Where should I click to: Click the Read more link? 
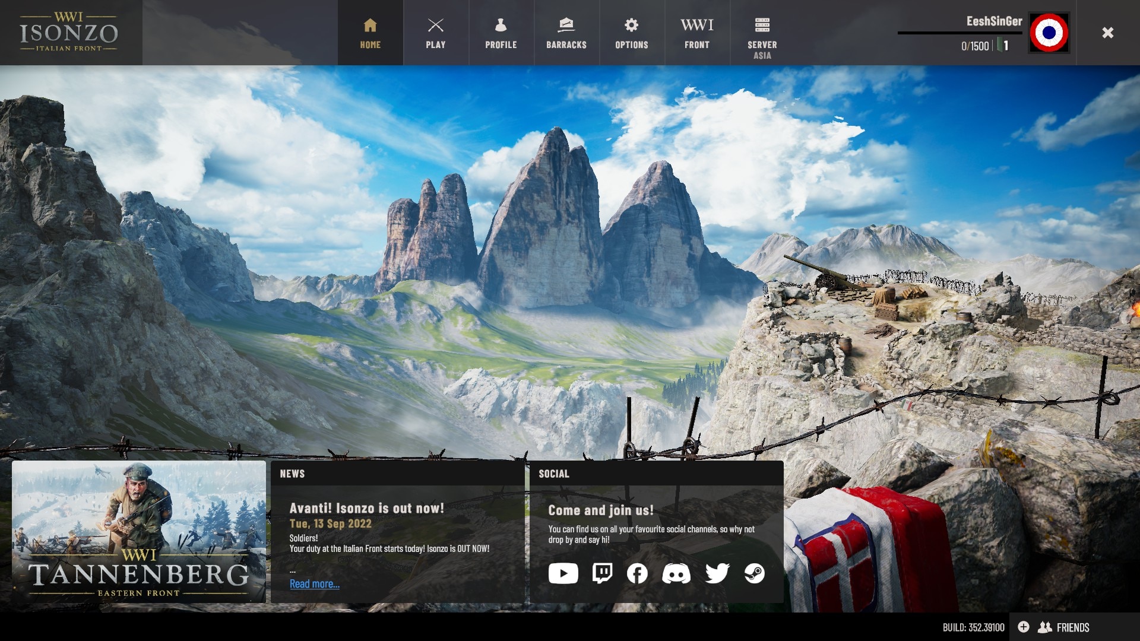tap(315, 584)
